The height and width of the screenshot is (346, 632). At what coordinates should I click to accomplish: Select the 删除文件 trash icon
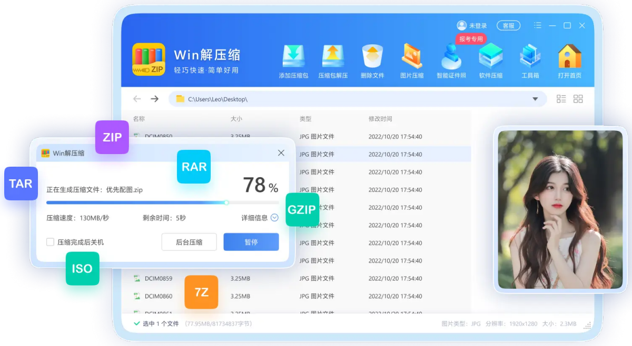[x=372, y=57]
